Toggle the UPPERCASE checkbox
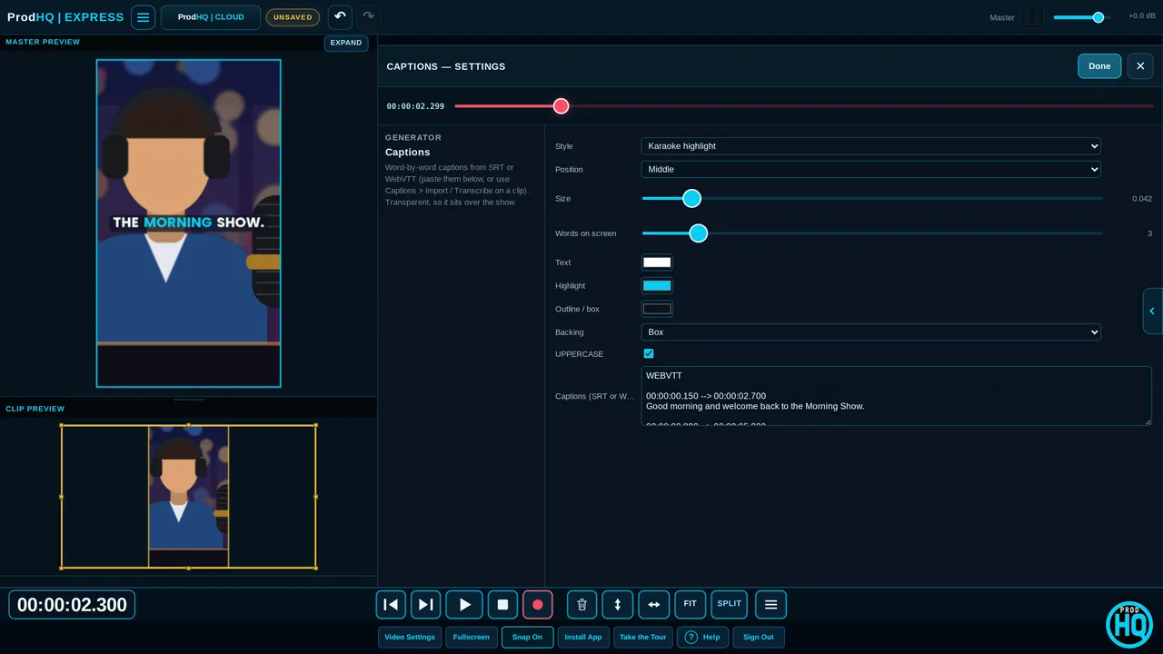The height and width of the screenshot is (654, 1163). click(x=649, y=353)
